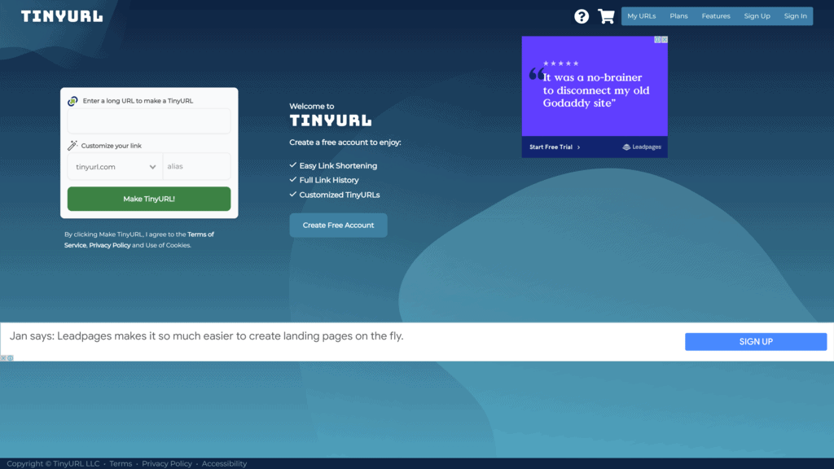
Task: Click the 'Easy Link Shortening' text
Action: 338,166
